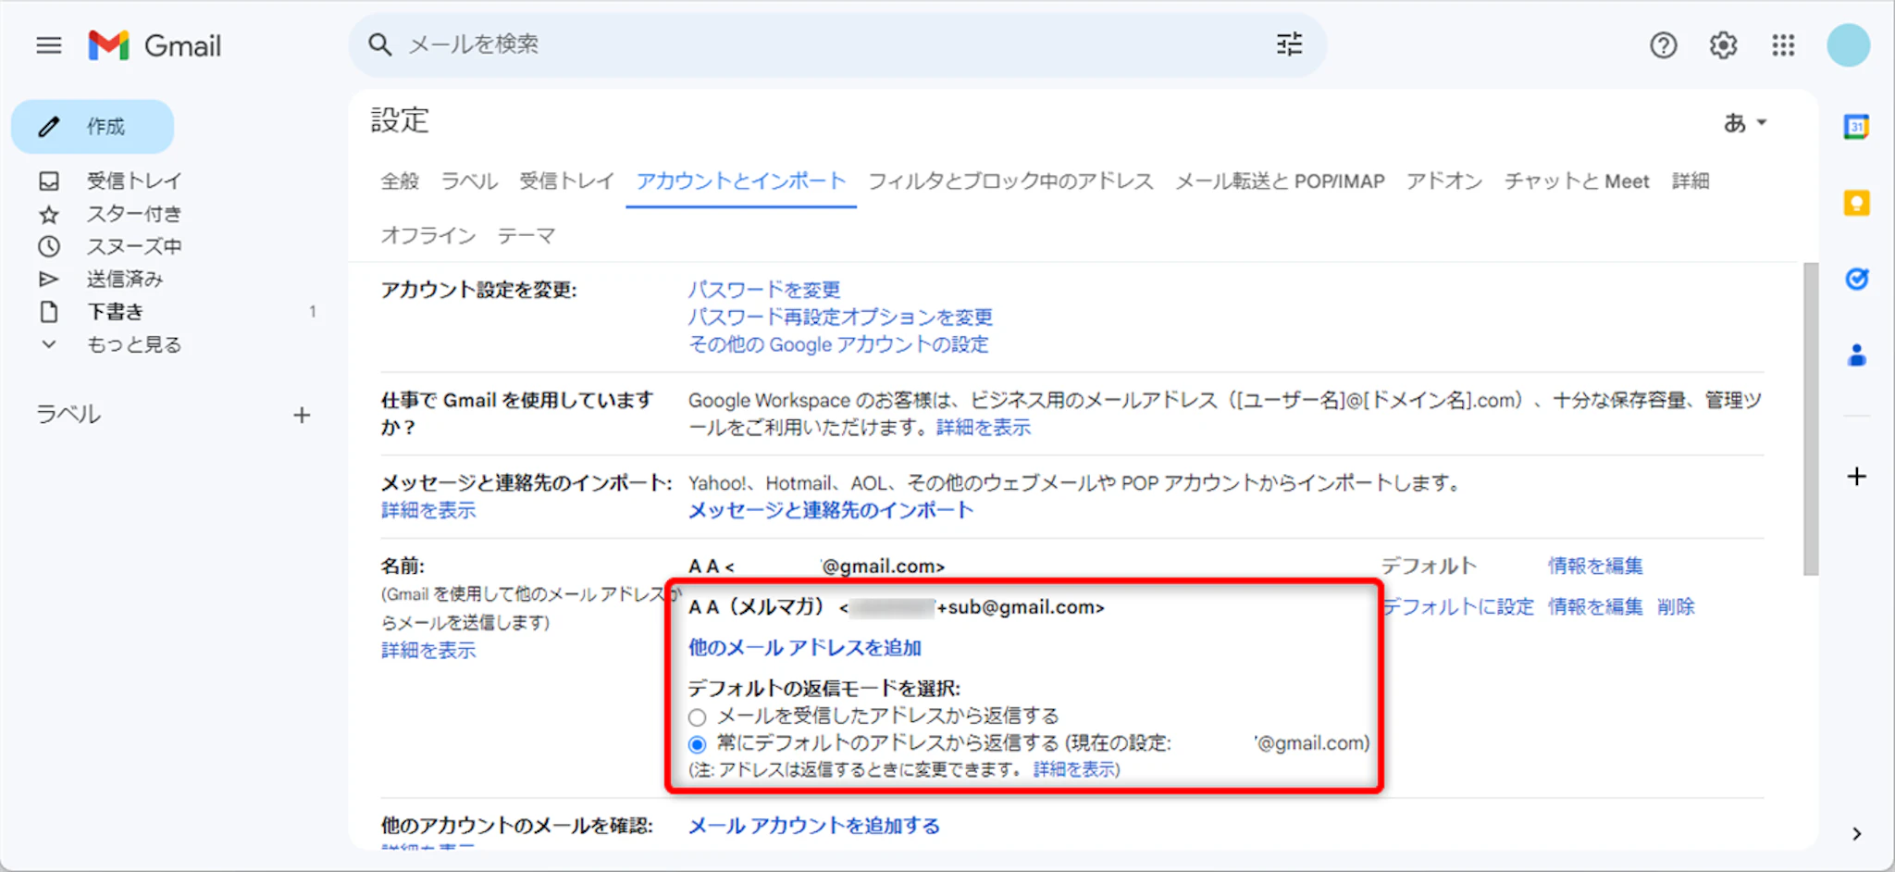Switch to メール転送と POP/IMAP tab
Image resolution: width=1895 pixels, height=872 pixels.
point(1280,181)
